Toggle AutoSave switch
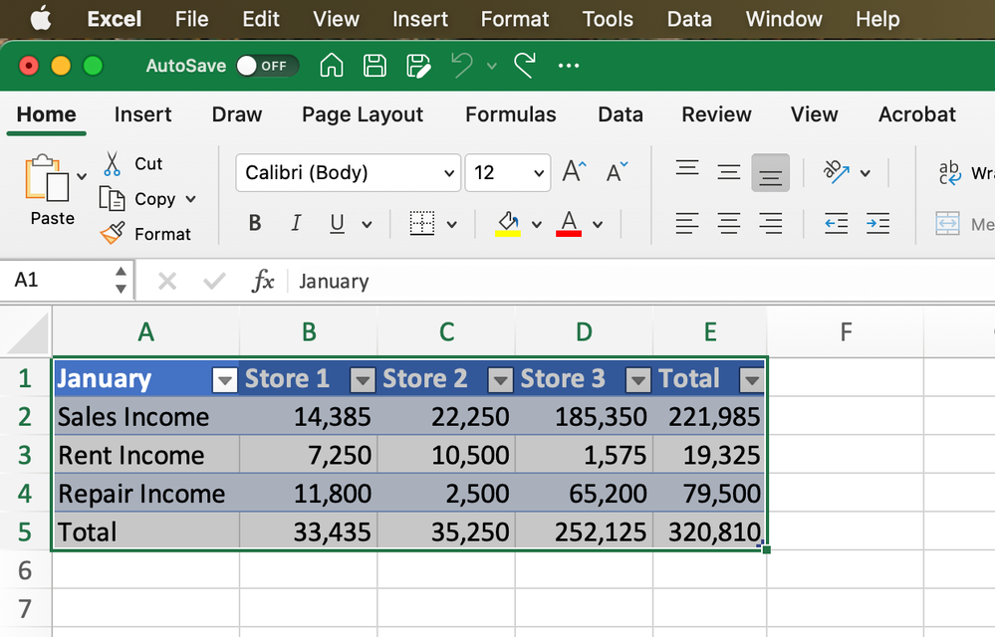 (267, 66)
